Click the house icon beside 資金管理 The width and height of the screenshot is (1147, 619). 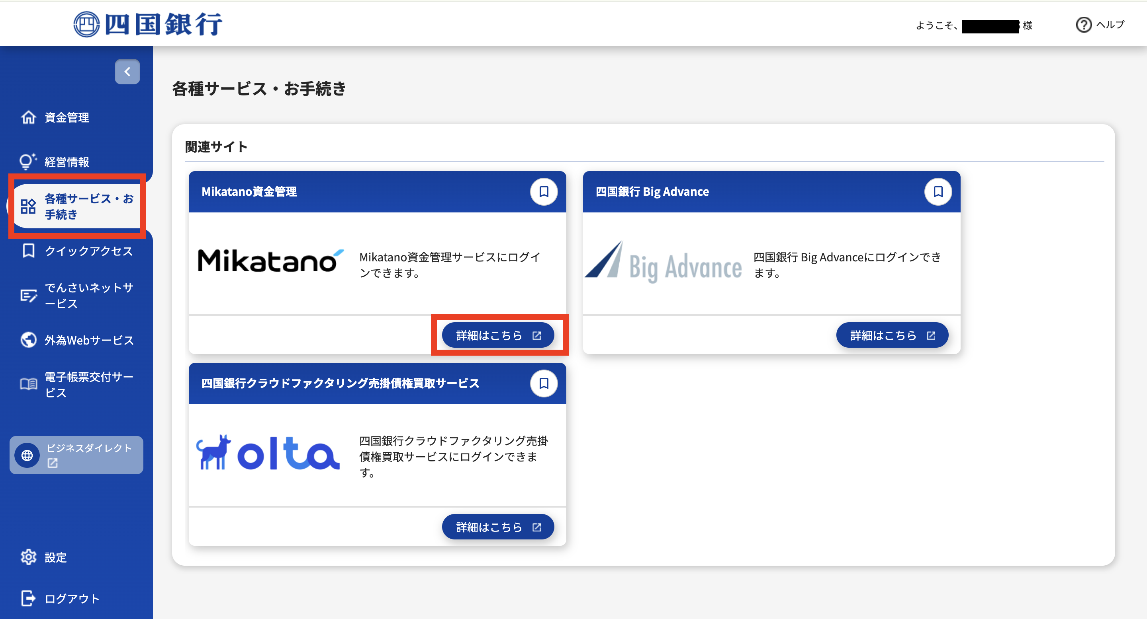(x=29, y=117)
